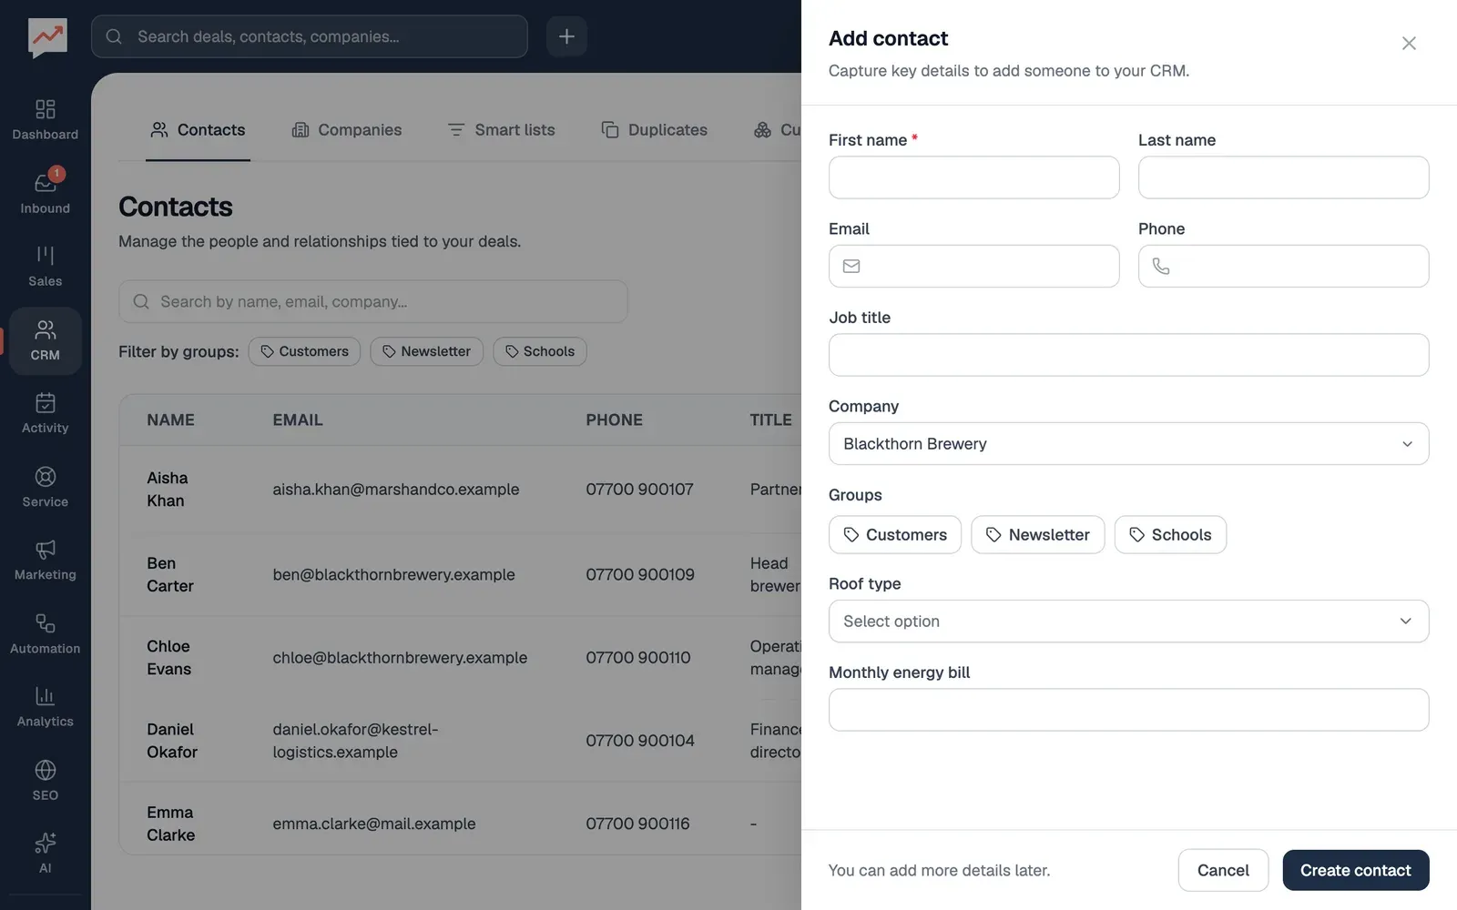Close the Add contact panel
This screenshot has width=1457, height=910.
click(x=1409, y=43)
